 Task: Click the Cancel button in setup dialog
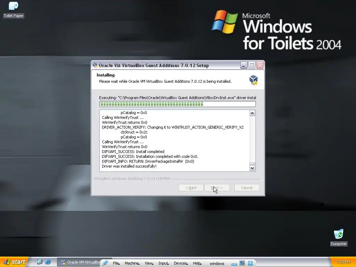(247, 187)
